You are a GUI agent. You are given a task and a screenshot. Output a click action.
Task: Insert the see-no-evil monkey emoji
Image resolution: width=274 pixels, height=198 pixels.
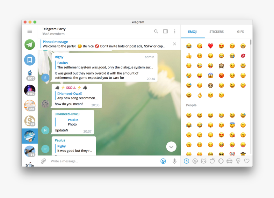[221, 66]
